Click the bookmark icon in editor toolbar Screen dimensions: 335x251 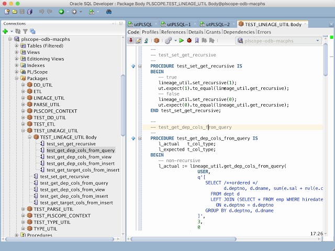[x=197, y=40]
